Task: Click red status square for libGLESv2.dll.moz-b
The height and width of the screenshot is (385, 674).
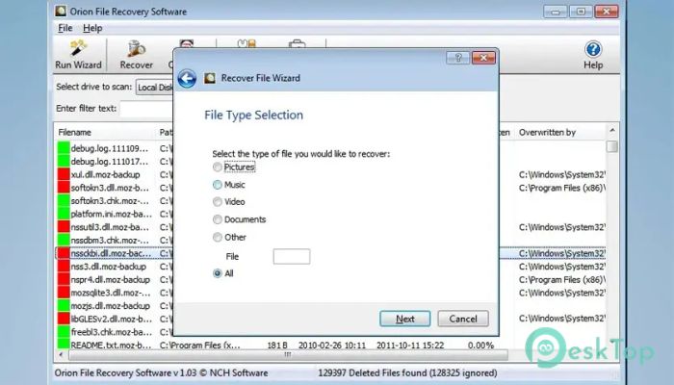Action: [x=64, y=319]
